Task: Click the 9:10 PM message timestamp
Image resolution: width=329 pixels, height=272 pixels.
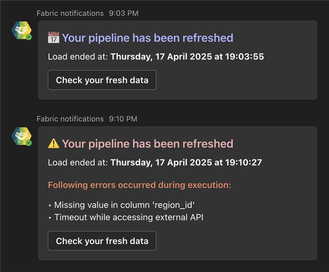Action: (x=123, y=119)
